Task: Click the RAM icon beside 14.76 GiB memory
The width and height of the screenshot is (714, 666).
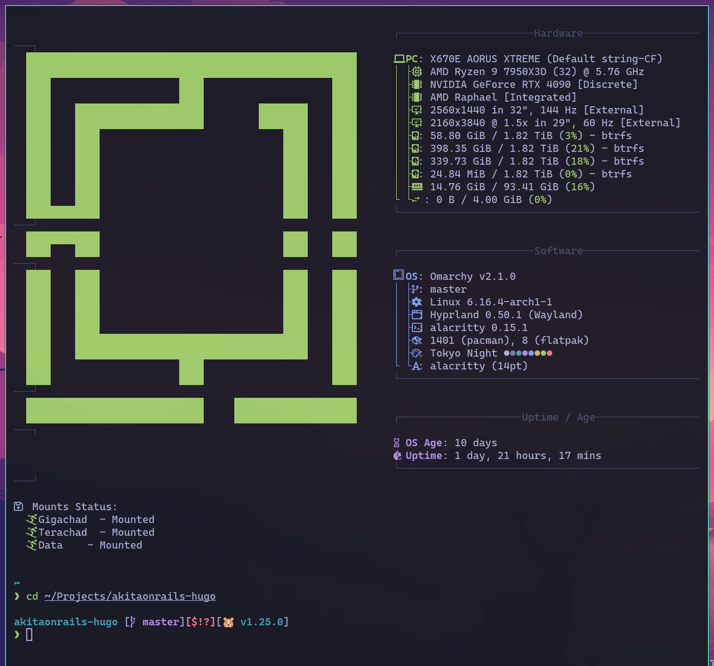Action: click(416, 187)
